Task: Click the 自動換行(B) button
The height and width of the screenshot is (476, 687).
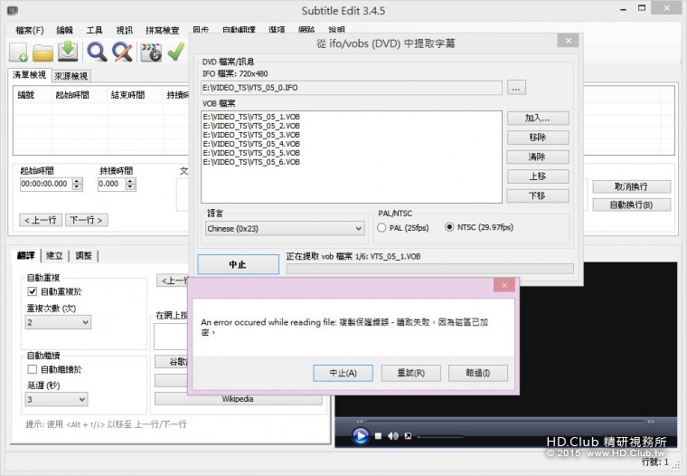Action: [631, 205]
